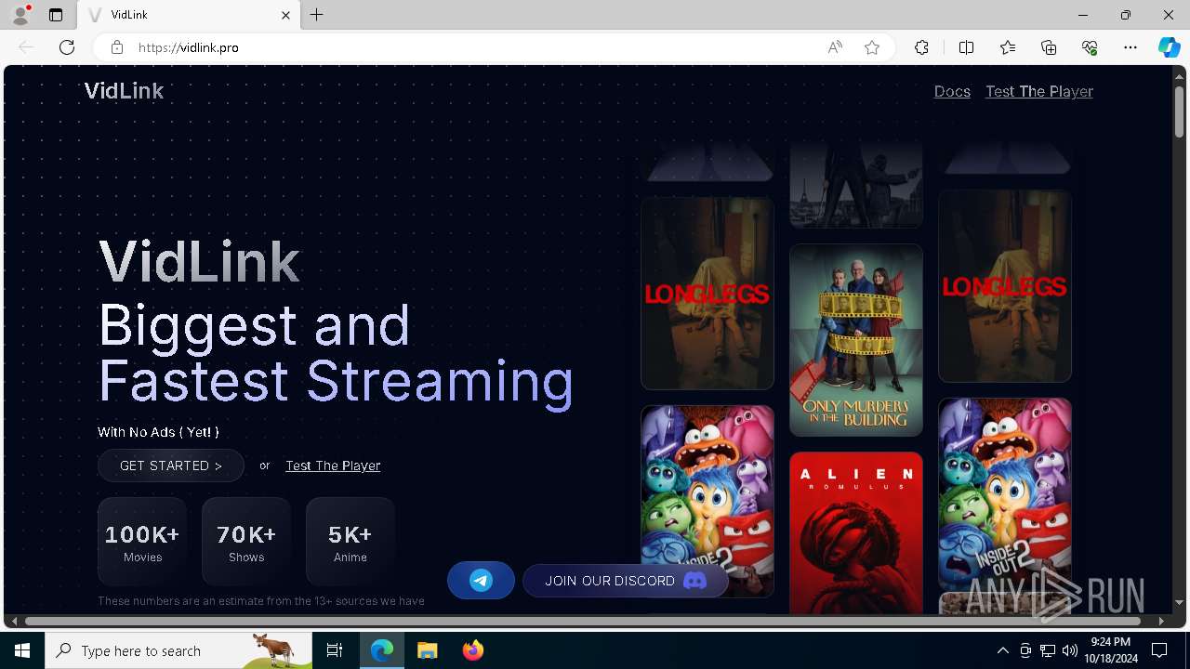Screen dimensions: 1190x669
Task: Open the Alien Romulus poster
Action: (856, 533)
